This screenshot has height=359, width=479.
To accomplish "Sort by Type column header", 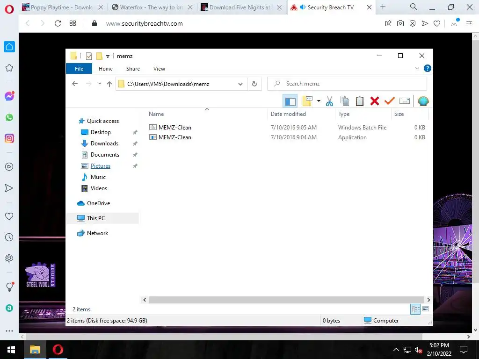I will click(344, 114).
